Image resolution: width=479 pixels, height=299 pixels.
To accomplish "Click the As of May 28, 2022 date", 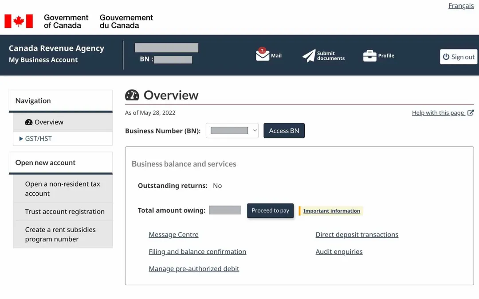I will (x=150, y=113).
